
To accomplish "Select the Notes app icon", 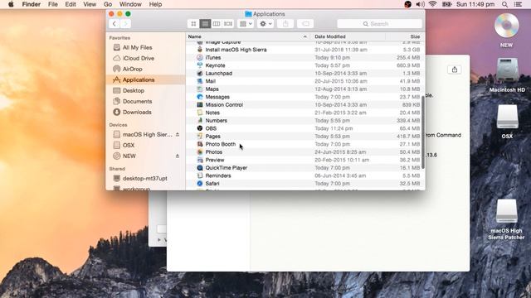I will [x=200, y=113].
